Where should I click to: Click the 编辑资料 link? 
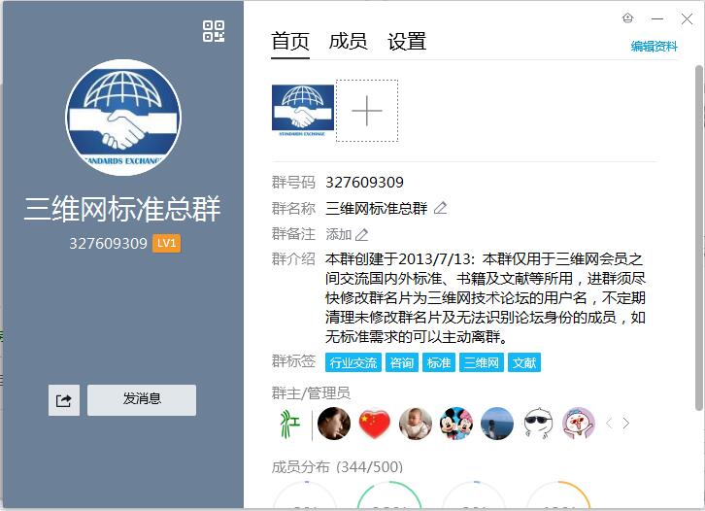click(654, 47)
